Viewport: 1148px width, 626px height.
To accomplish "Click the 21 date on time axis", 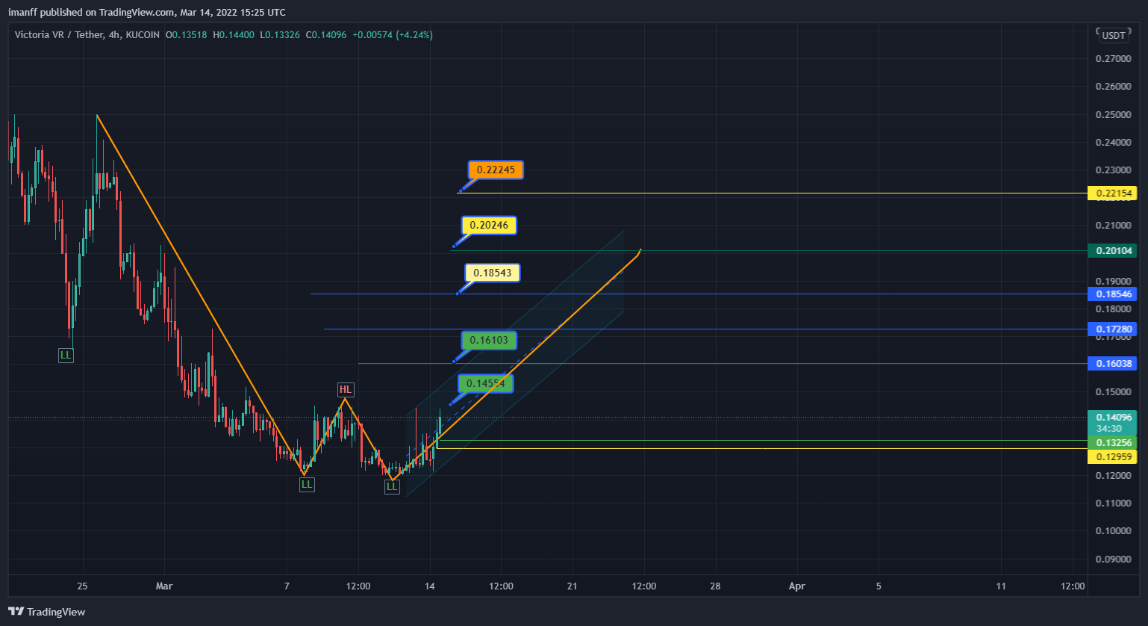I will pos(573,586).
